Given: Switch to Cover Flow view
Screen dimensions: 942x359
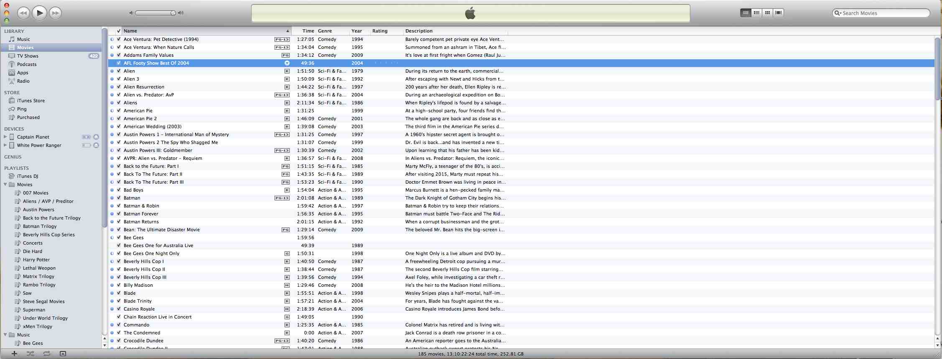Looking at the screenshot, I should (x=778, y=13).
